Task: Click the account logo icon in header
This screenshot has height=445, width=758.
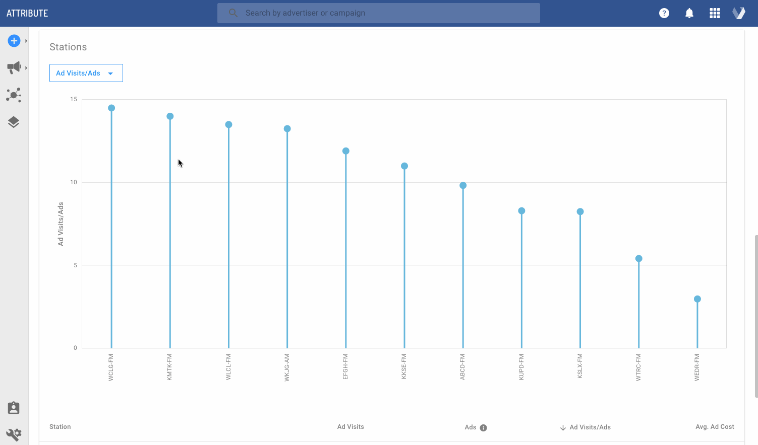Action: click(739, 13)
